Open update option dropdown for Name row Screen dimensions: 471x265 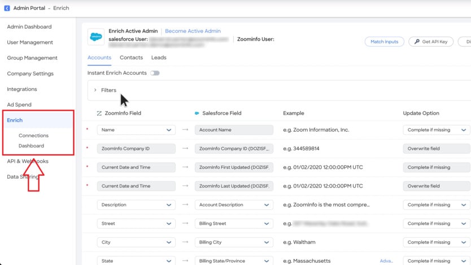pos(437,130)
